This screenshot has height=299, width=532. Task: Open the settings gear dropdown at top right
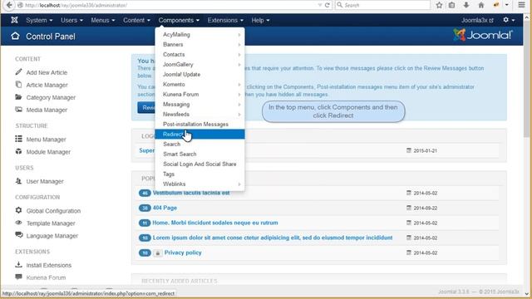tap(509, 20)
